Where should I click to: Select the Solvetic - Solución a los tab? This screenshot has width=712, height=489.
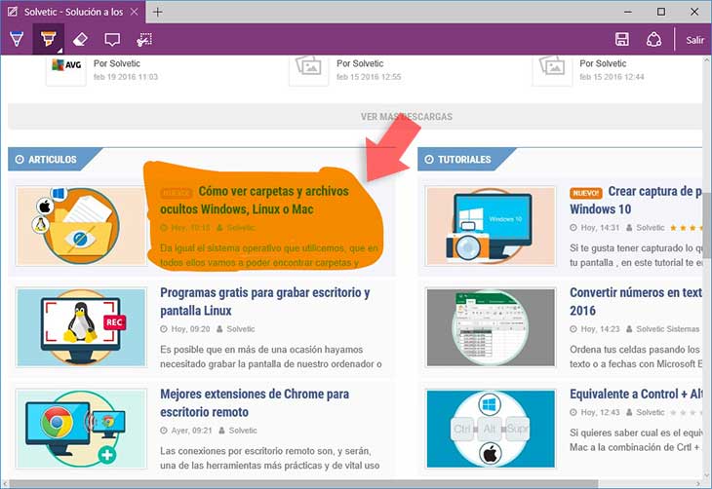(72, 12)
